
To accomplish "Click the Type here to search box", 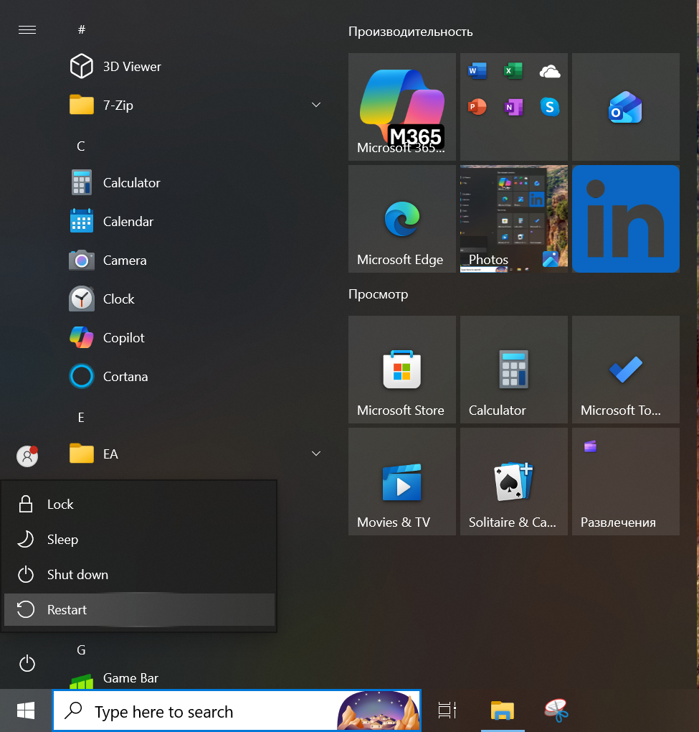I will 237,710.
